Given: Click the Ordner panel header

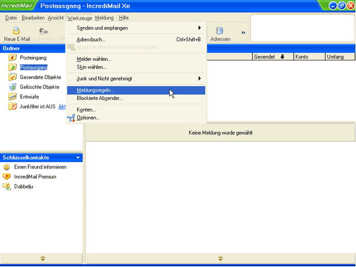Looking at the screenshot, I should 33,49.
